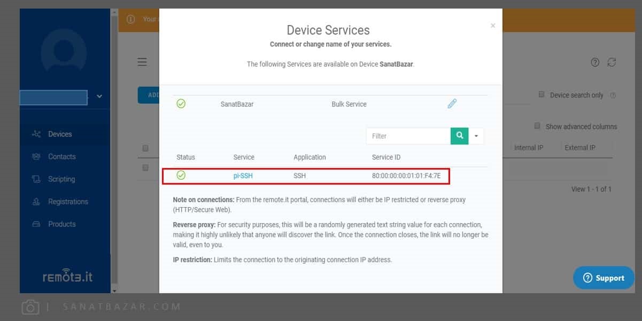Screen dimensions: 642x321
Task: Open the filter options dropdown arrow
Action: pos(476,136)
